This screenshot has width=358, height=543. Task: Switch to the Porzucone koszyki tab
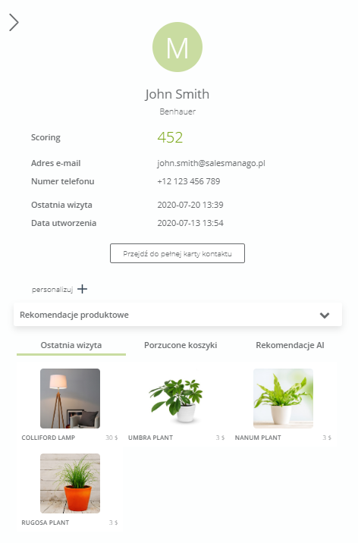[181, 345]
